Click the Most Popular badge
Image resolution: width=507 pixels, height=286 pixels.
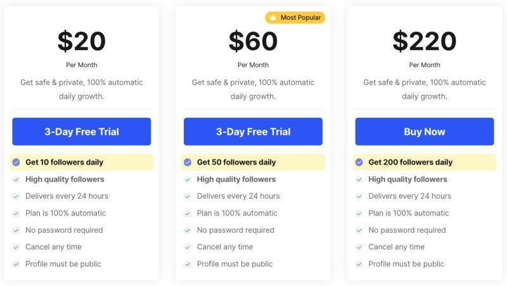coord(295,18)
